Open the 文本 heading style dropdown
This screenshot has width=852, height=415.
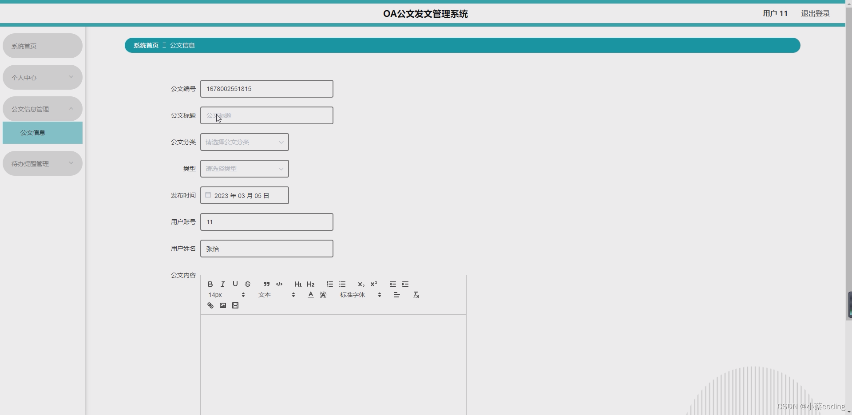(277, 295)
